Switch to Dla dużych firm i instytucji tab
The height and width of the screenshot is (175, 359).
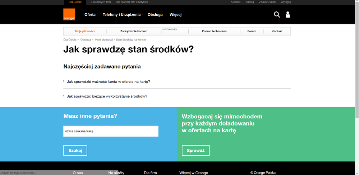(x=132, y=2)
